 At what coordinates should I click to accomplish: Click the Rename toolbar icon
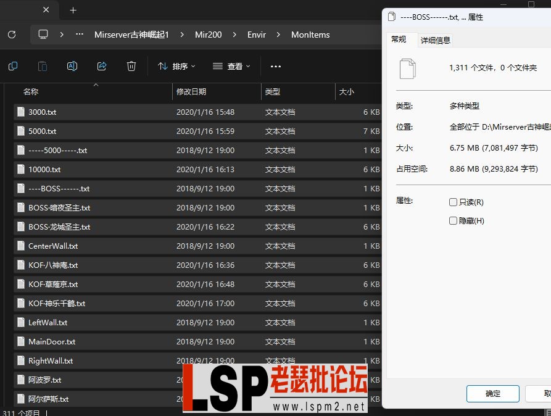72,66
